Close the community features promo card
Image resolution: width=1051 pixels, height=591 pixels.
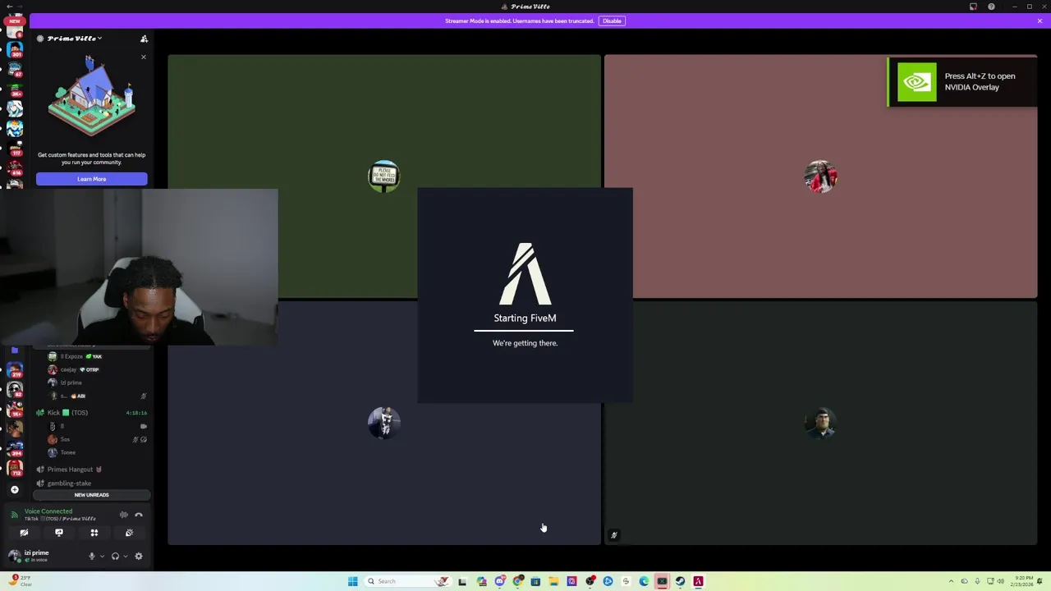point(143,57)
